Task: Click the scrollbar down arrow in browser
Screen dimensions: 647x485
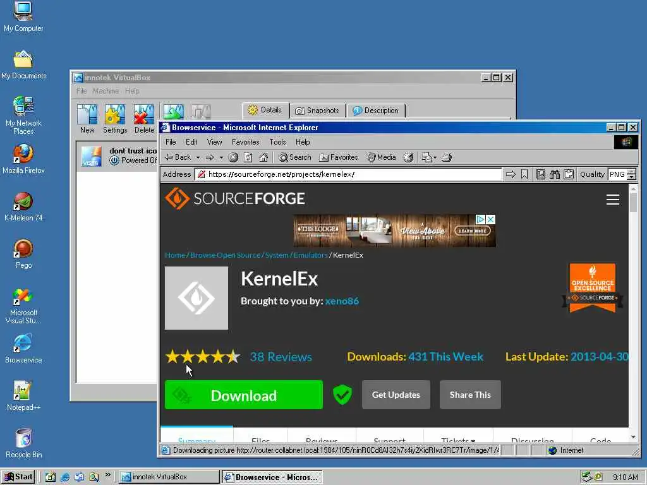Action: [x=633, y=437]
